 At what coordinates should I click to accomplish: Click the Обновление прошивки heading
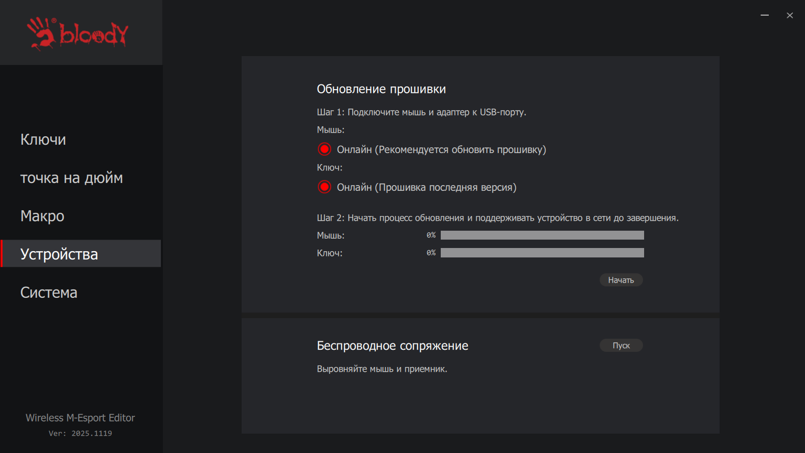tap(381, 89)
